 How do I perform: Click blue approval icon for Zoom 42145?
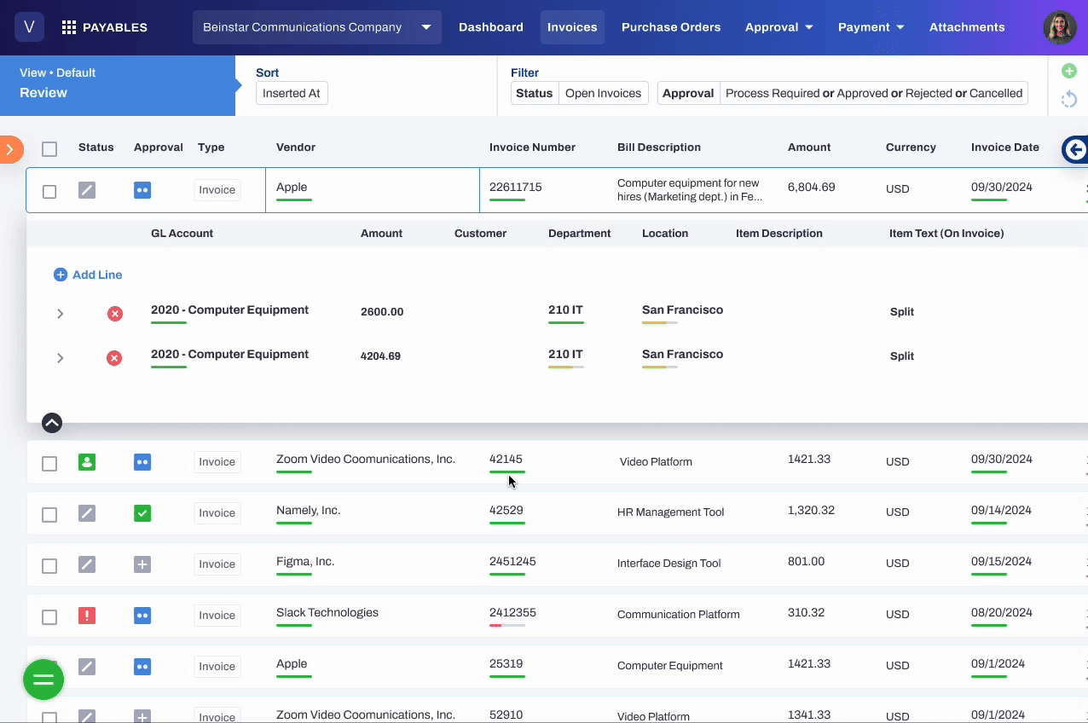142,462
